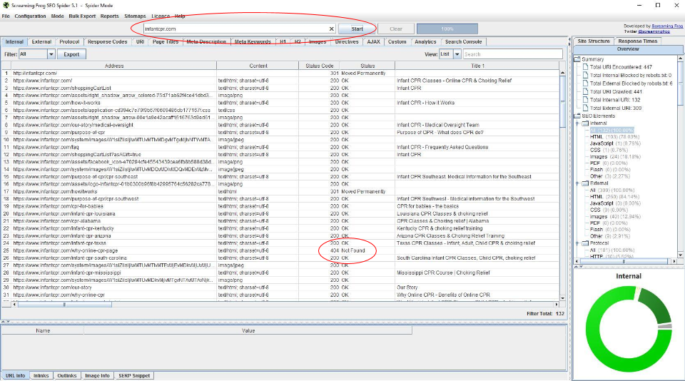Sort by the Address column header
The height and width of the screenshot is (381, 685).
tap(114, 66)
